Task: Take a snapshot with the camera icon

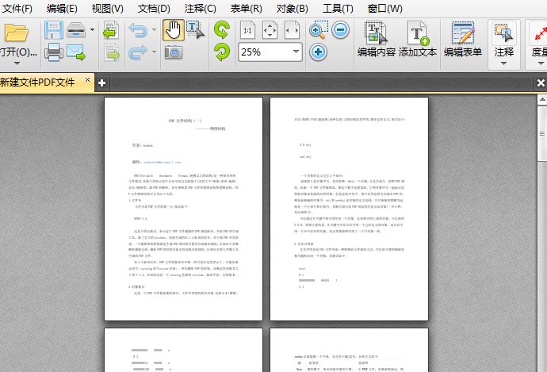Action: coord(174,52)
